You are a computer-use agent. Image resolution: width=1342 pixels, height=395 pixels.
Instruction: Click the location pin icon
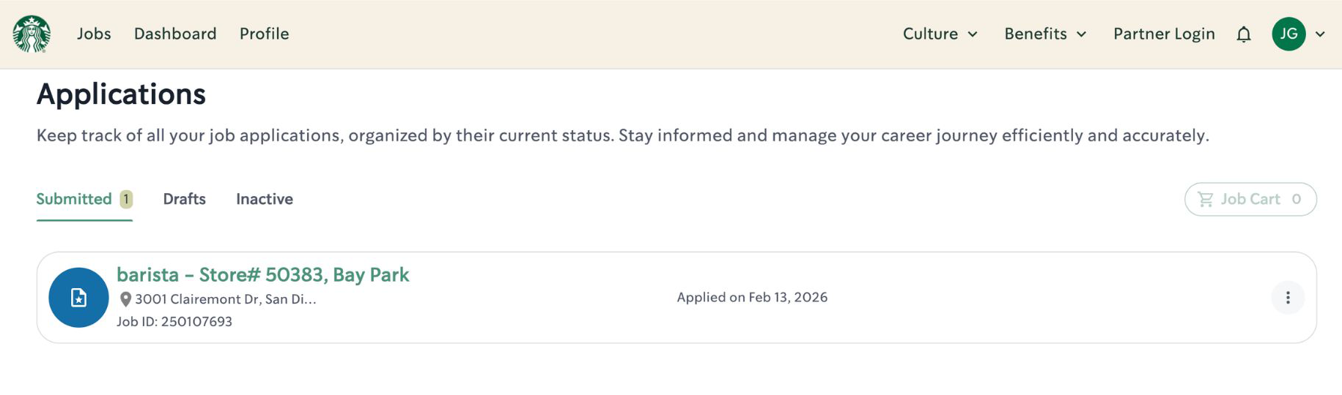125,299
